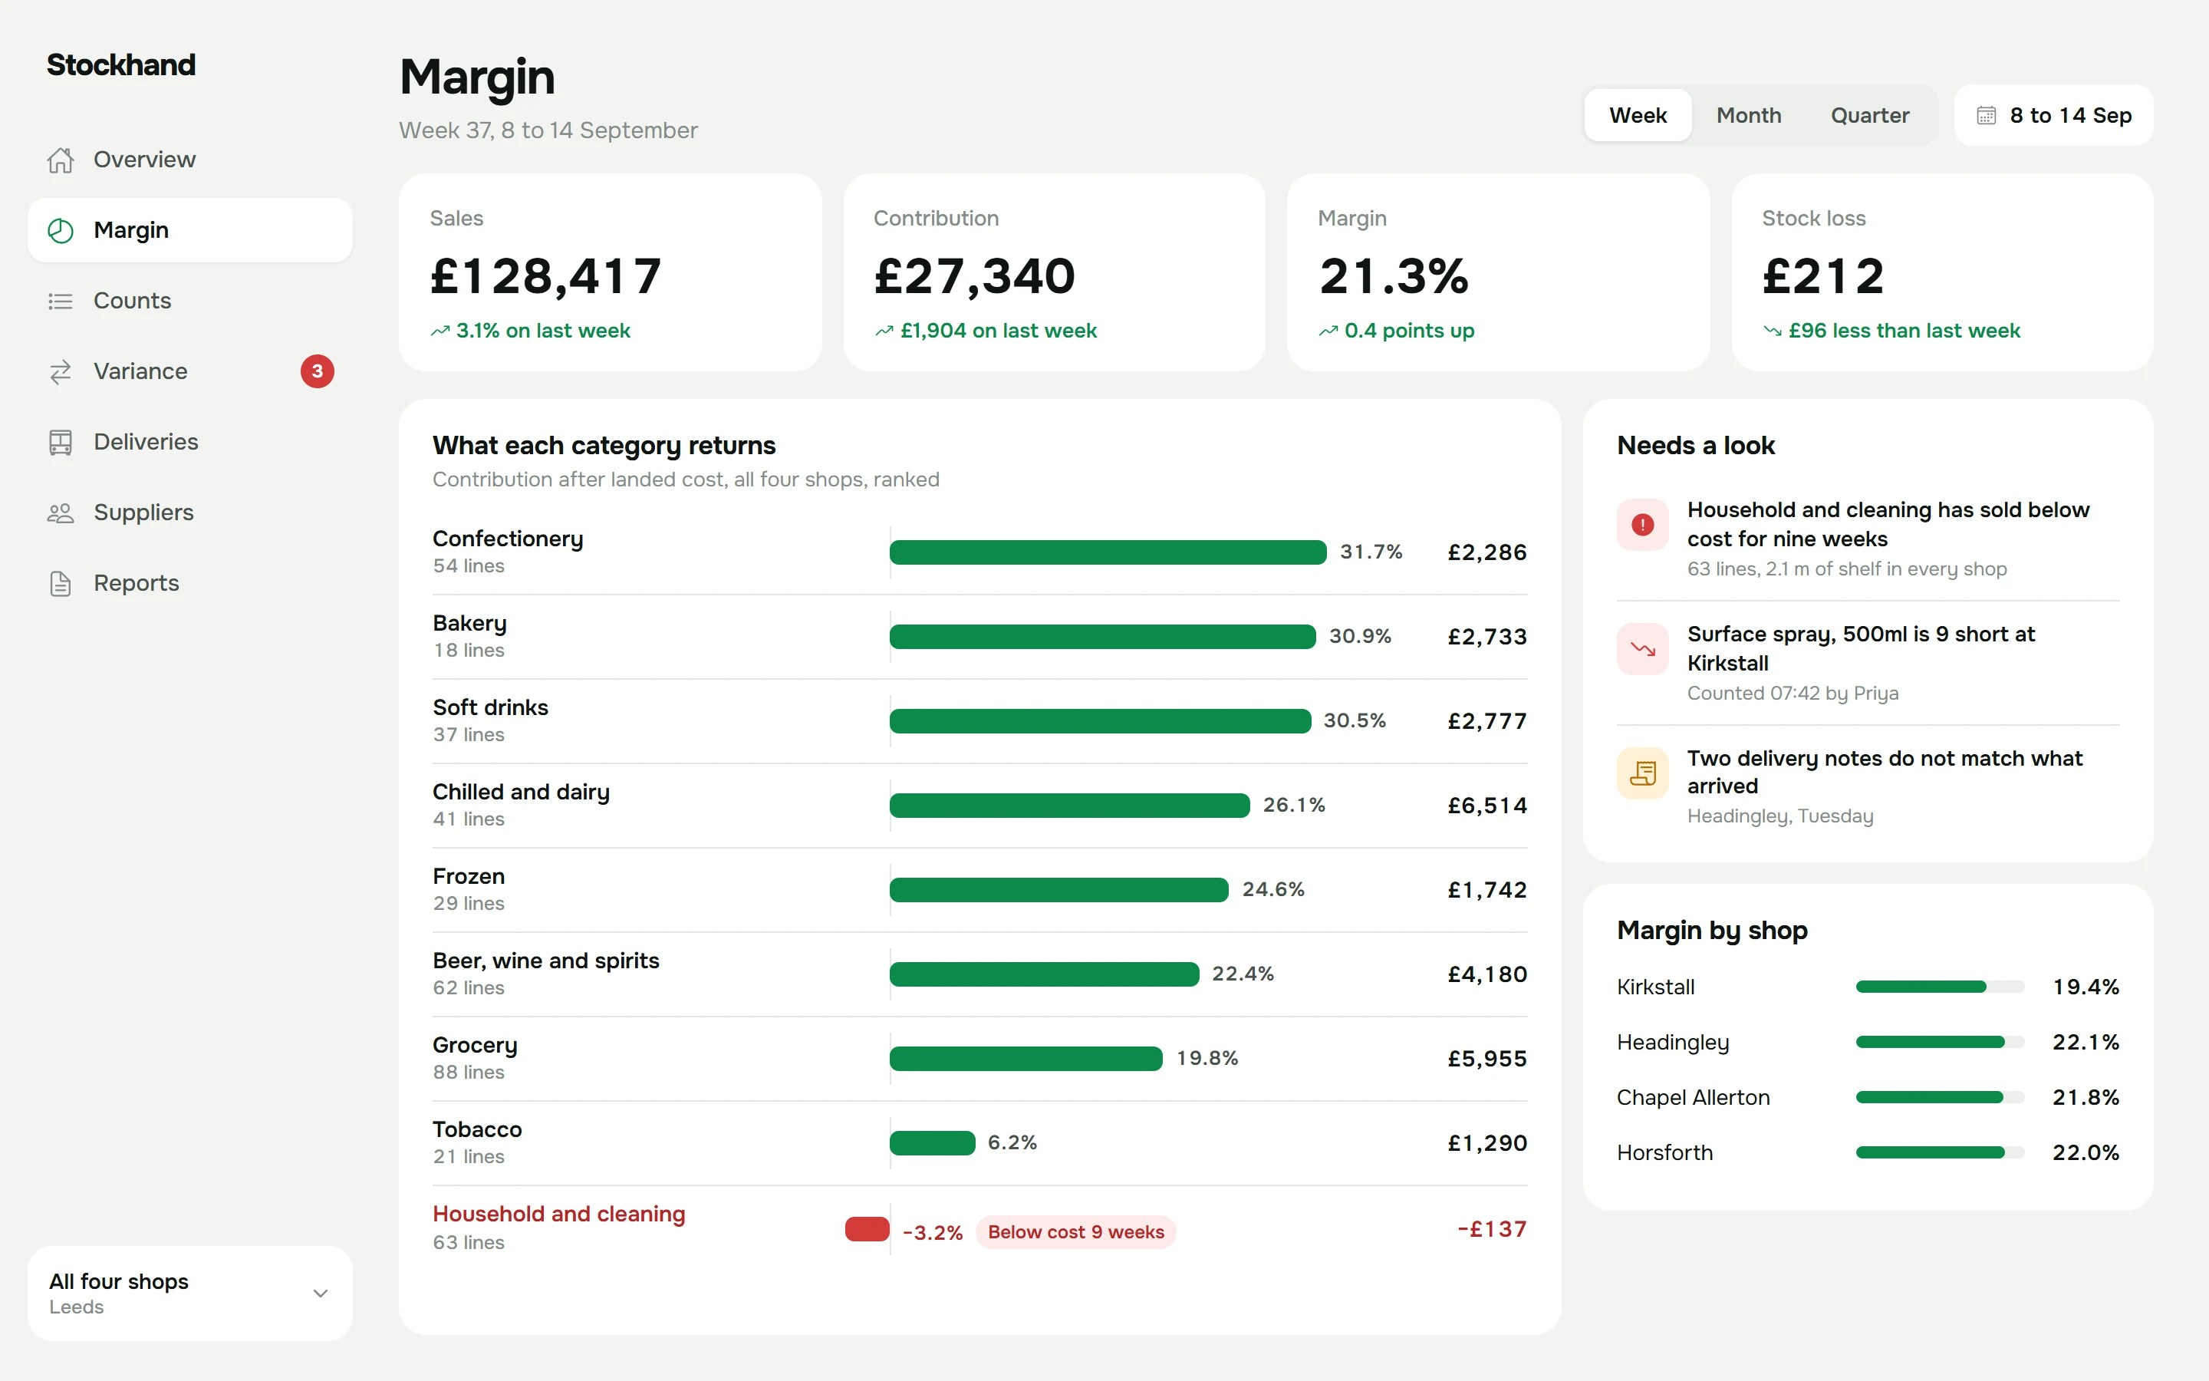Click the Counts list icon
Viewport: 2209px width, 1381px height.
pyautogui.click(x=61, y=301)
